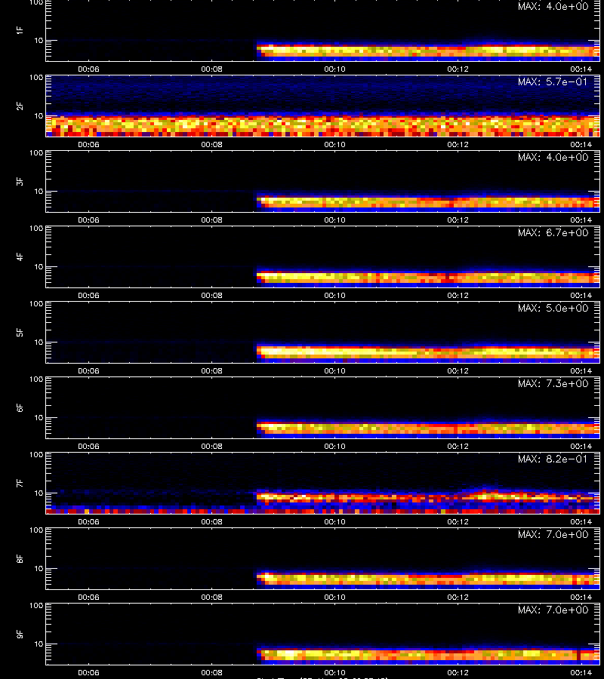Click inside the 5F spectrogram plot
The height and width of the screenshot is (679, 604).
coord(323,333)
